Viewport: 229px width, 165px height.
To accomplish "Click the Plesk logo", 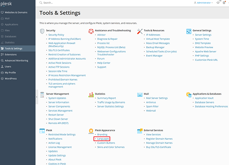I will pyautogui.click(x=6, y=4).
